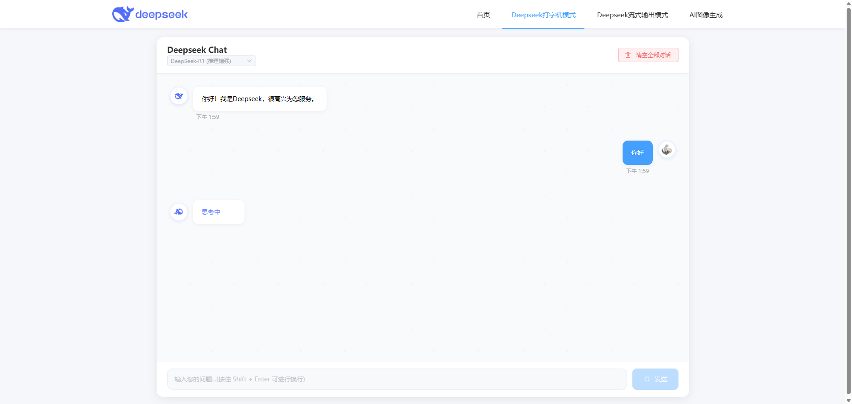Click the scrollbar up arrow at the top right
The image size is (852, 404).
coord(848,3)
